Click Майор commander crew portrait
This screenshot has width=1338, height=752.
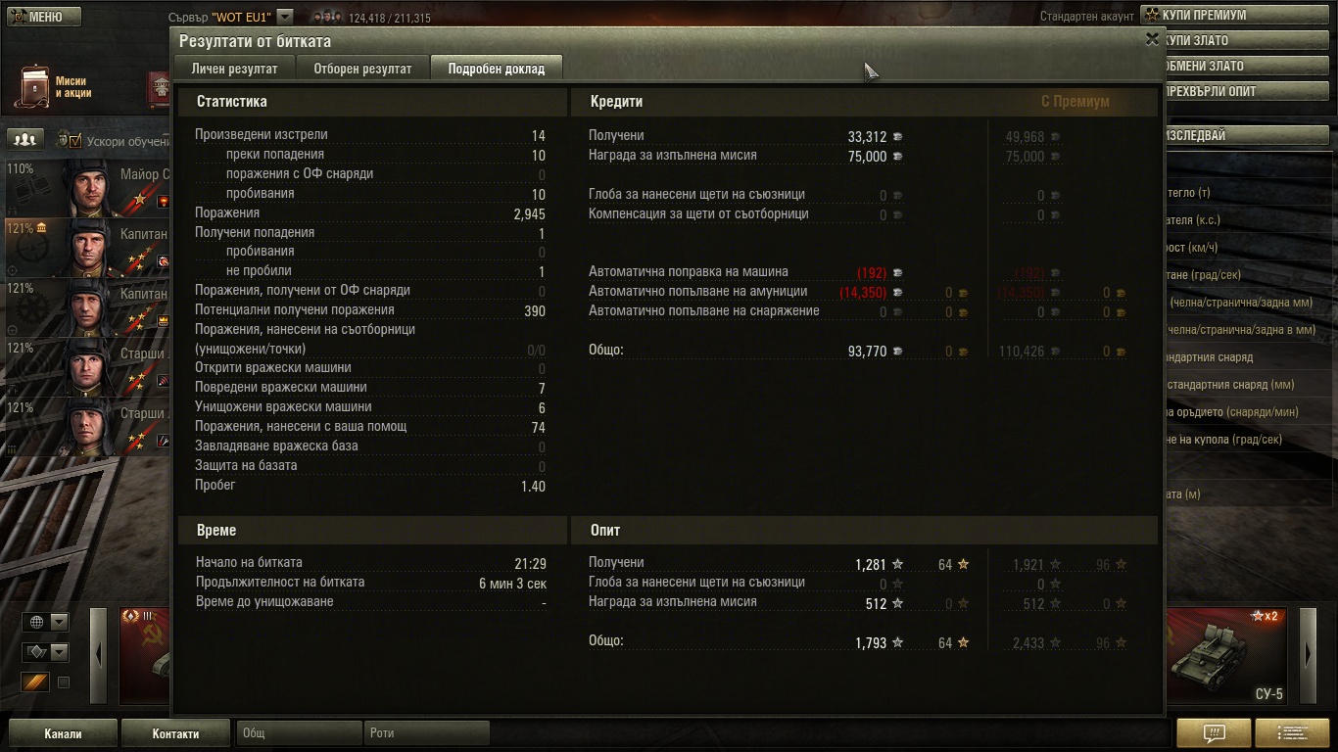coord(86,187)
